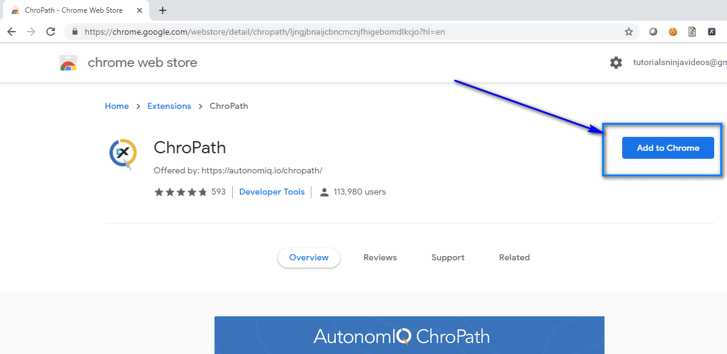Image resolution: width=727 pixels, height=354 pixels.
Task: Open the Developer Tools category link
Action: click(272, 192)
